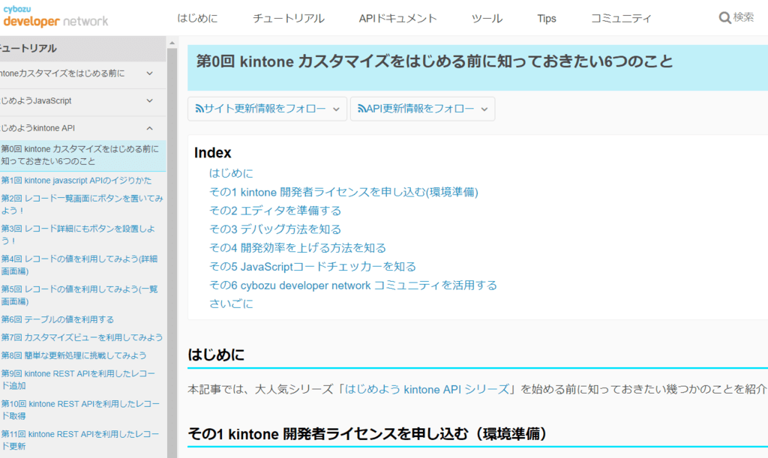Open API更新情報をフォロー dropdown arrow
This screenshot has height=458, width=768.
[x=484, y=109]
